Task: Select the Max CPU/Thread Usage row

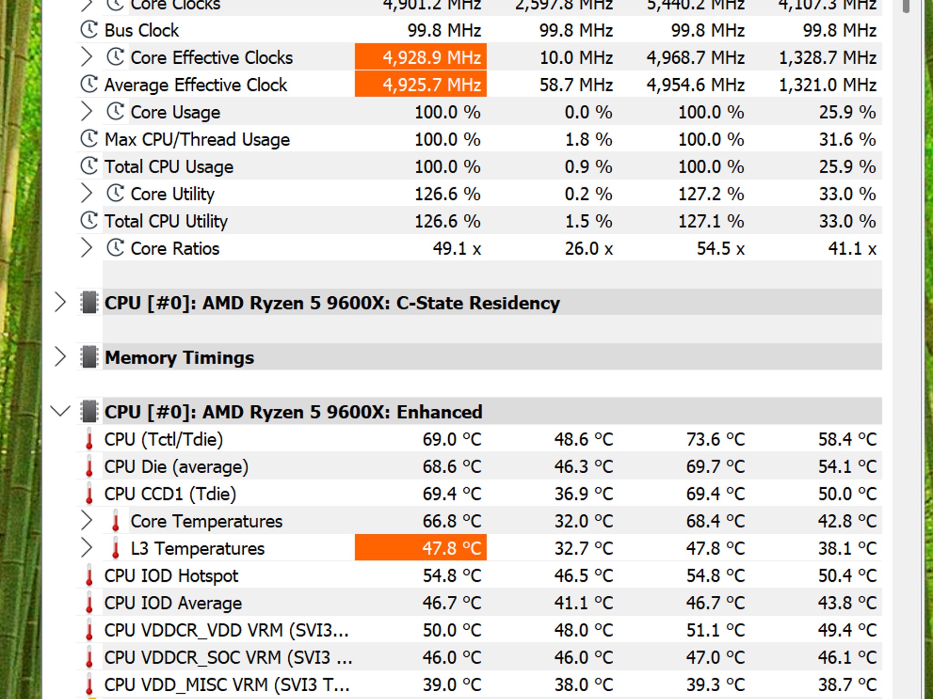Action: (197, 139)
